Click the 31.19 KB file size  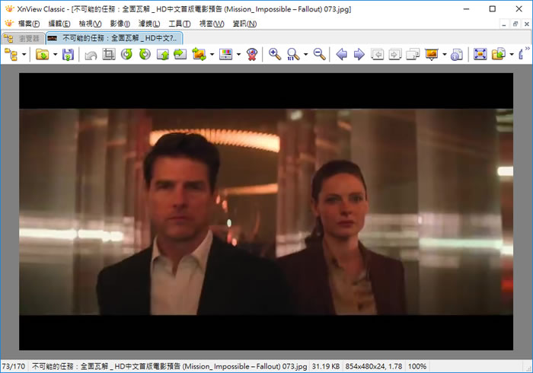click(x=326, y=367)
